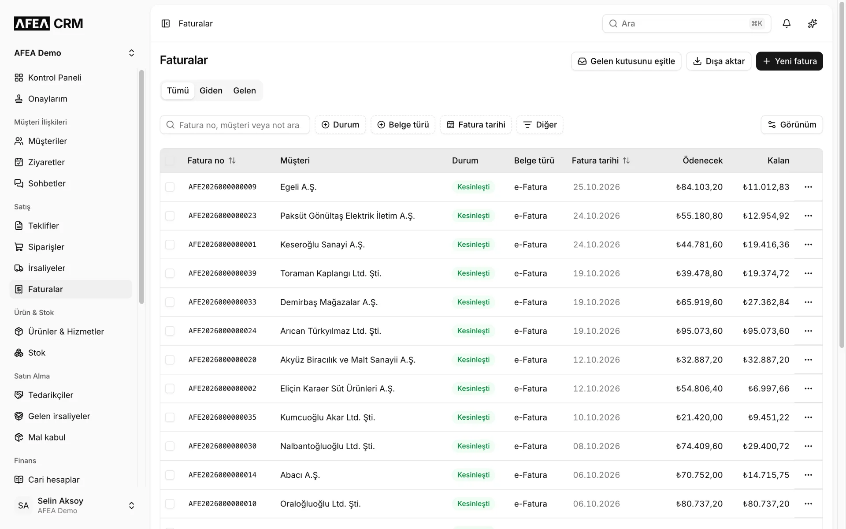Viewport: 846px width, 529px height.
Task: Open Teklifler in sidebar
Action: click(x=70, y=226)
